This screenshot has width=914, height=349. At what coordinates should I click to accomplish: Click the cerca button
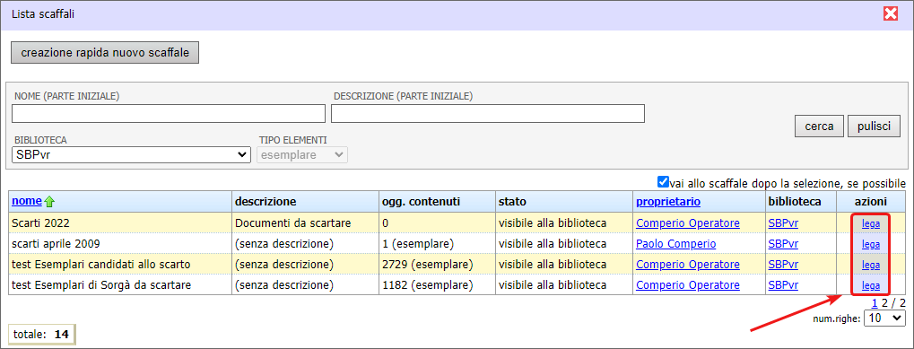click(819, 127)
